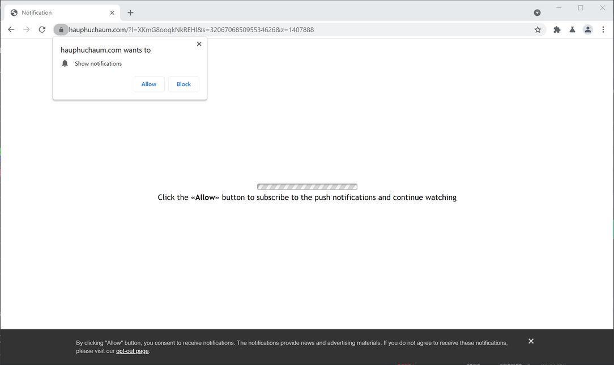Click the bell icon beside Show notifications
The height and width of the screenshot is (365, 614).
(65, 63)
